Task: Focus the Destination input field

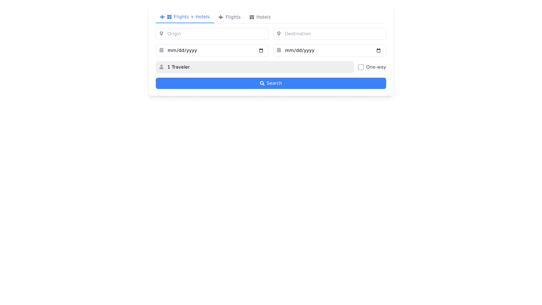Action: click(333, 34)
